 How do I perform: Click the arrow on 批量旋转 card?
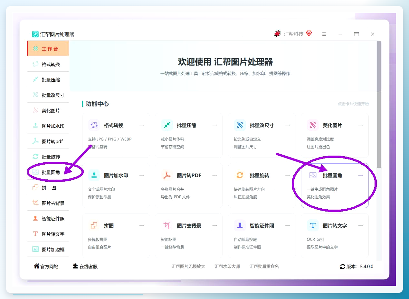(288, 175)
